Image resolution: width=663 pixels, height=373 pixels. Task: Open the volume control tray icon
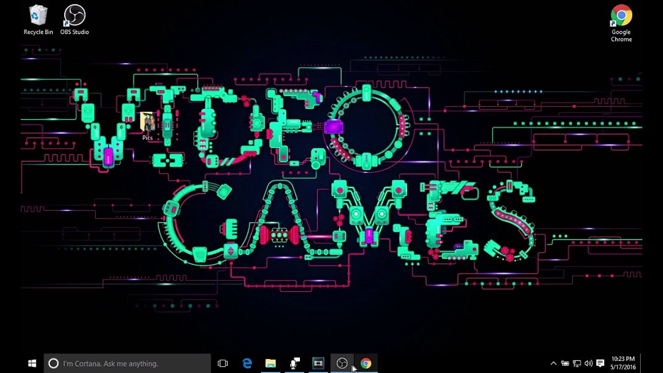point(588,364)
